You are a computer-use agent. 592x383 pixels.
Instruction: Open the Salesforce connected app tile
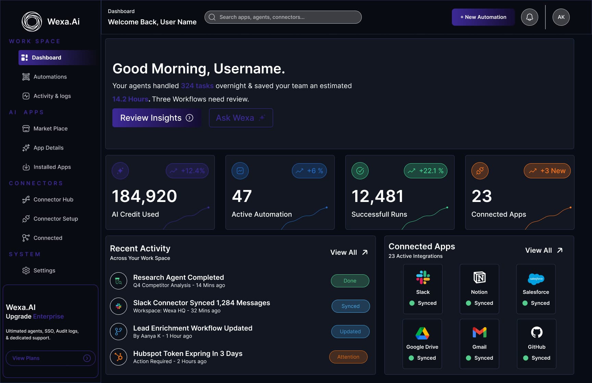tap(536, 289)
